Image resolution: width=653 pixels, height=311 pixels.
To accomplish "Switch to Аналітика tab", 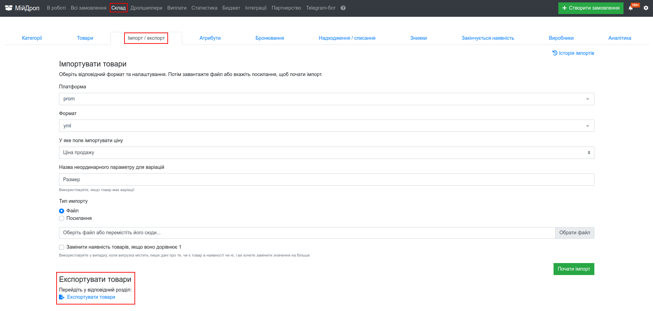I will point(620,38).
